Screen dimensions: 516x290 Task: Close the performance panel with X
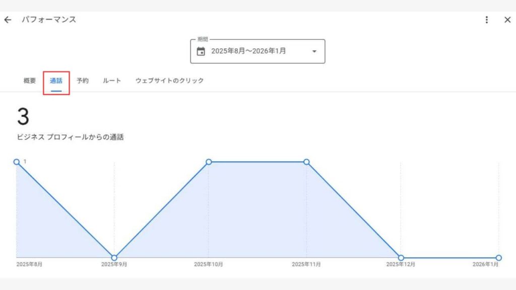(507, 20)
